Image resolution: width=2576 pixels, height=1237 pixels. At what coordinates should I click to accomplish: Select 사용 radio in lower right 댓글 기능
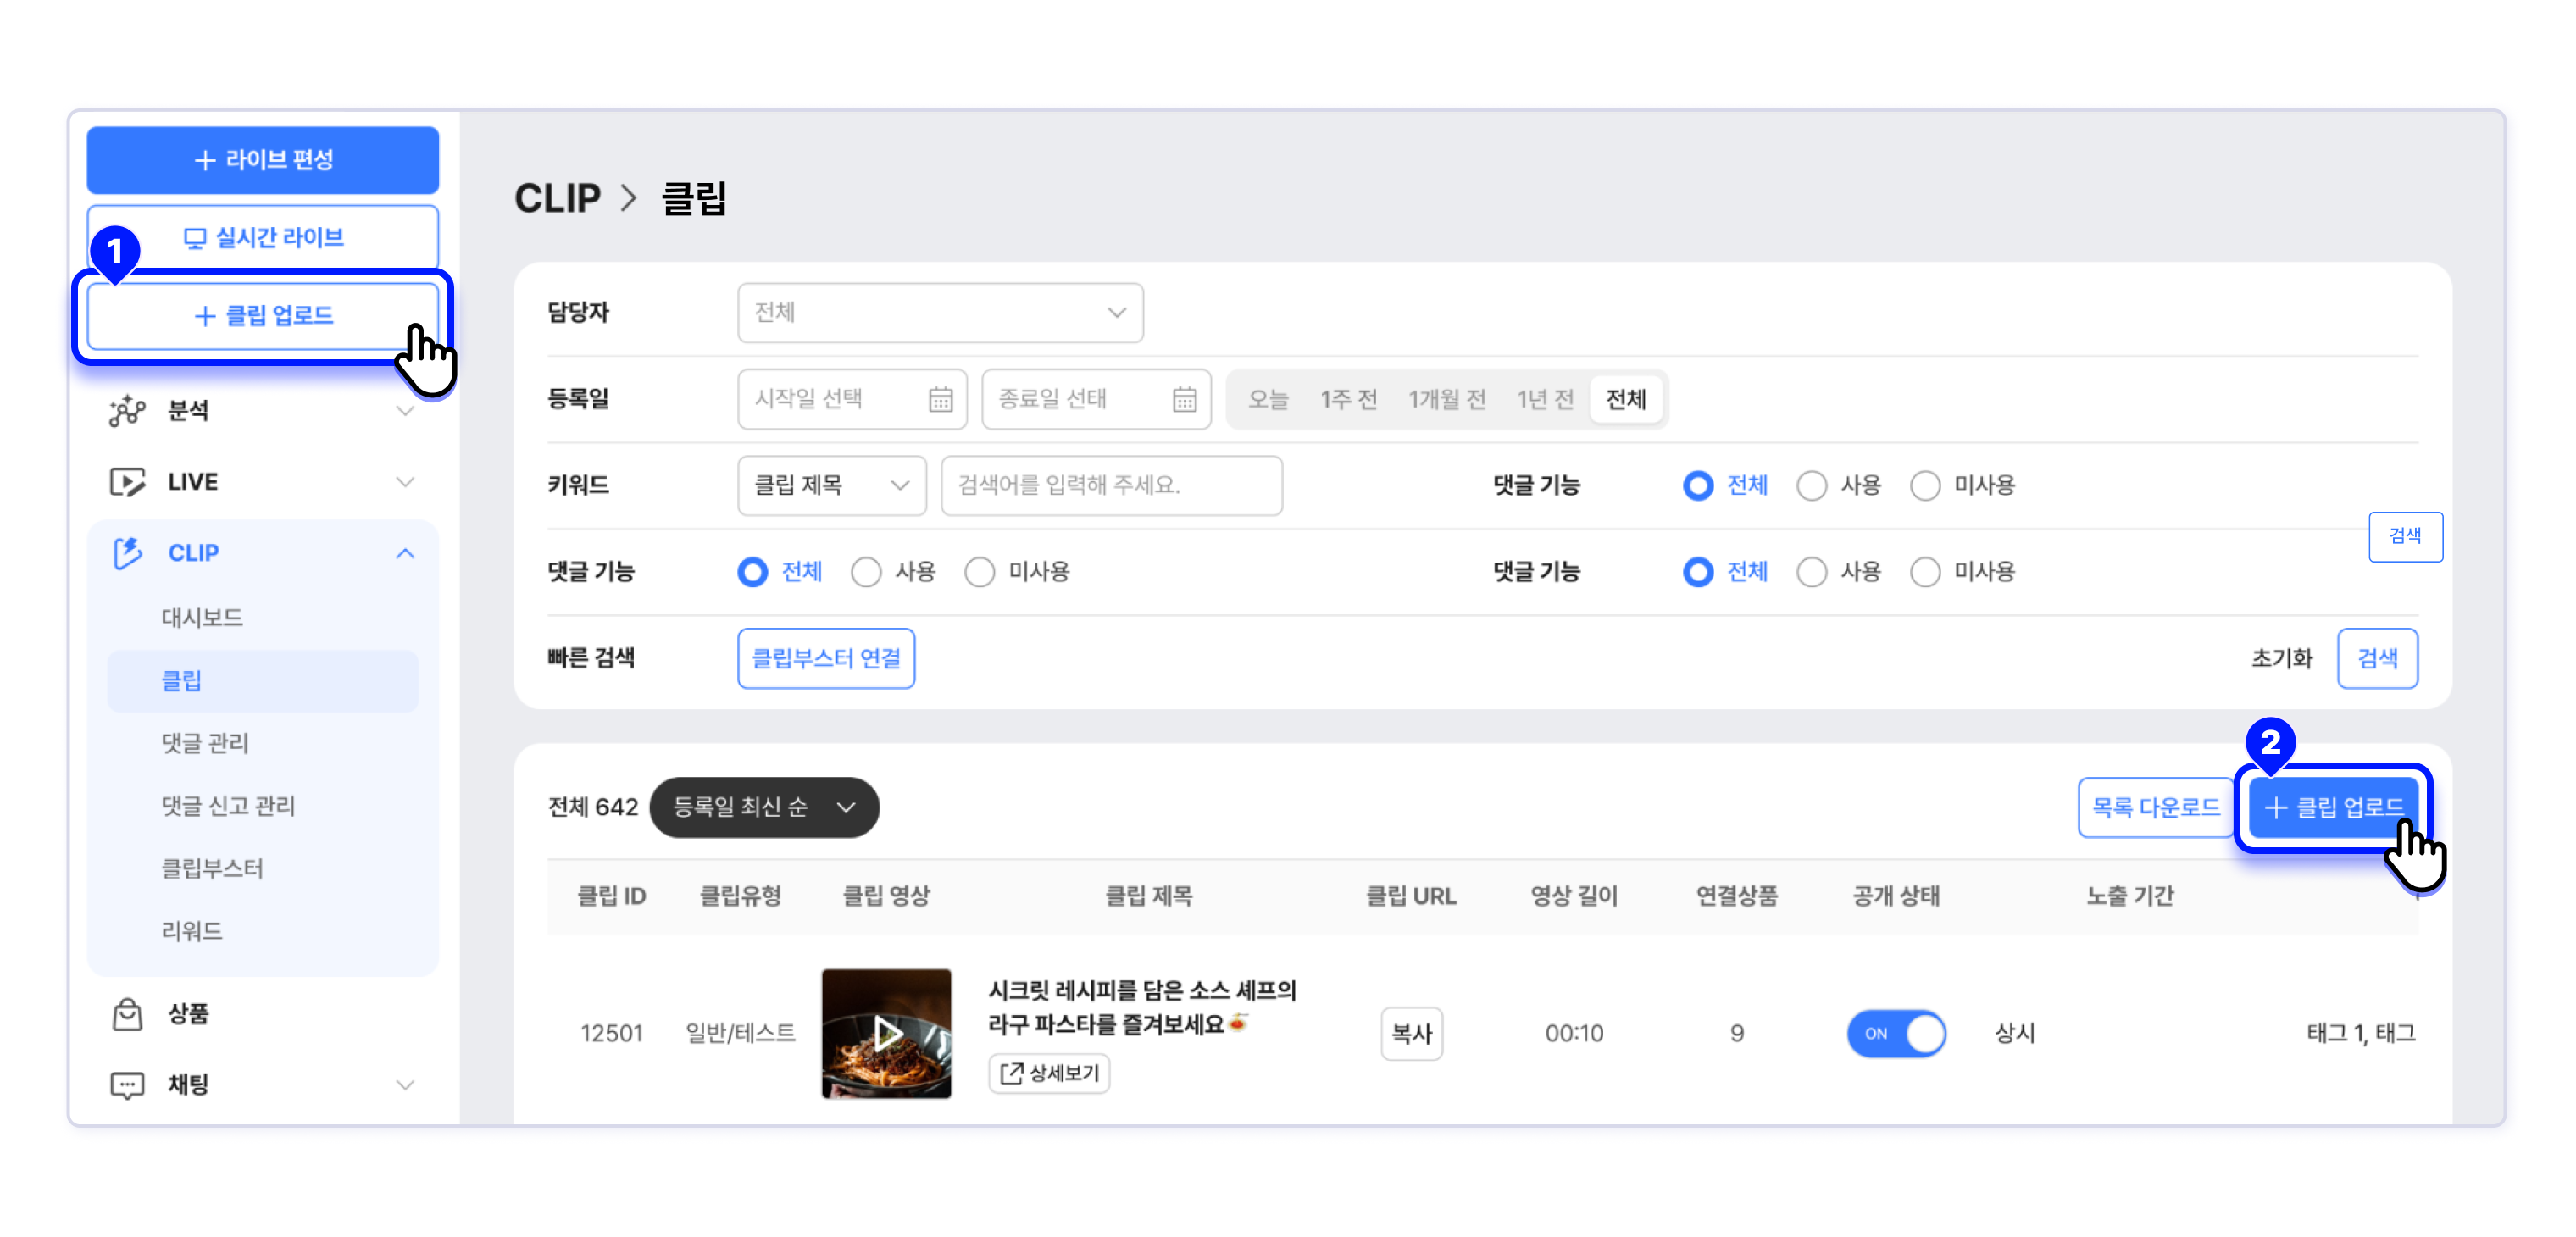coord(1811,572)
